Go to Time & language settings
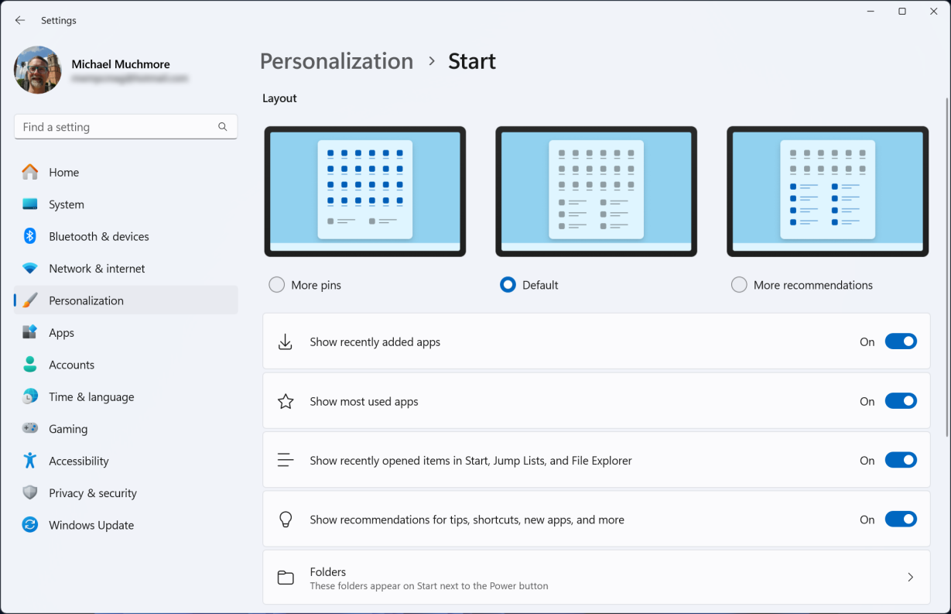Screen dimensions: 951x614 91,396
